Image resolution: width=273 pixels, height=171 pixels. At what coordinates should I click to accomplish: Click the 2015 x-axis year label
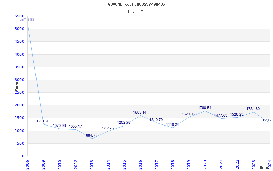click(124, 165)
